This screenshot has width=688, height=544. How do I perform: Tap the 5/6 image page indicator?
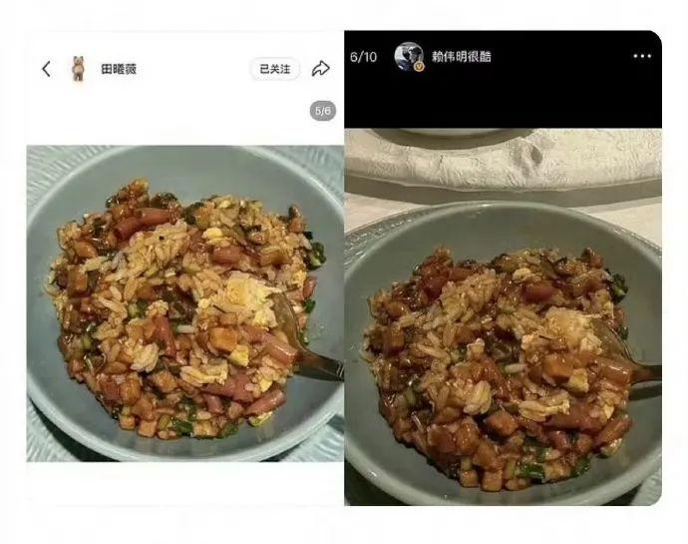(323, 110)
